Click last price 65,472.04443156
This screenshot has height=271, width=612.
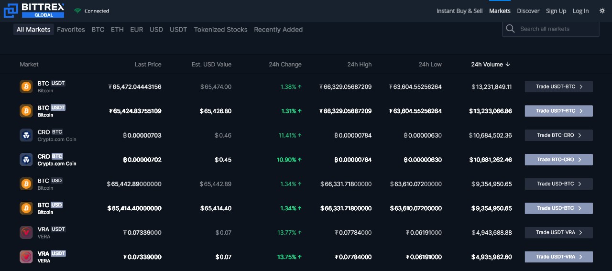135,87
